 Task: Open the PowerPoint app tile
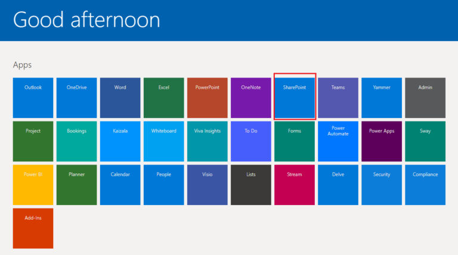pyautogui.click(x=207, y=97)
